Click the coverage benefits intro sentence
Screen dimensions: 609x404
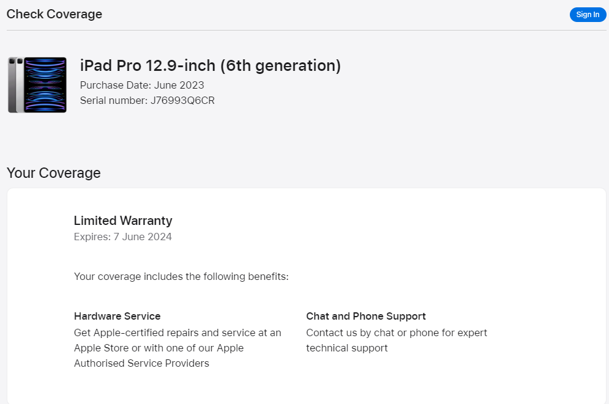[181, 276]
